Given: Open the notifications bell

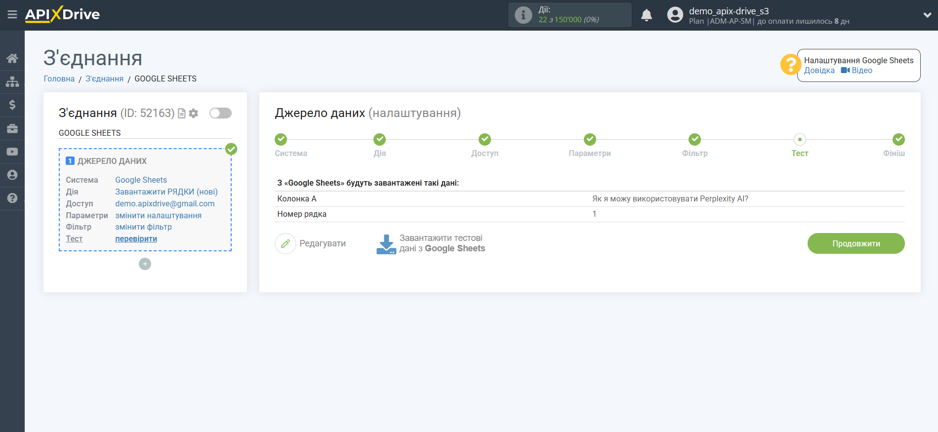Looking at the screenshot, I should click(646, 15).
